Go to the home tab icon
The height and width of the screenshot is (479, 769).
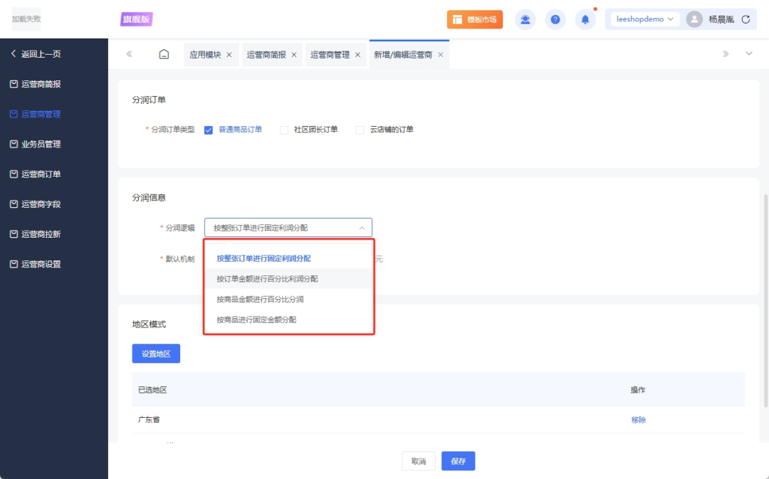(x=164, y=55)
